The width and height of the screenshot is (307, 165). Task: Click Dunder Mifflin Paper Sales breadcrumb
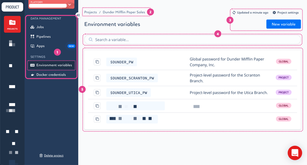pos(124,12)
